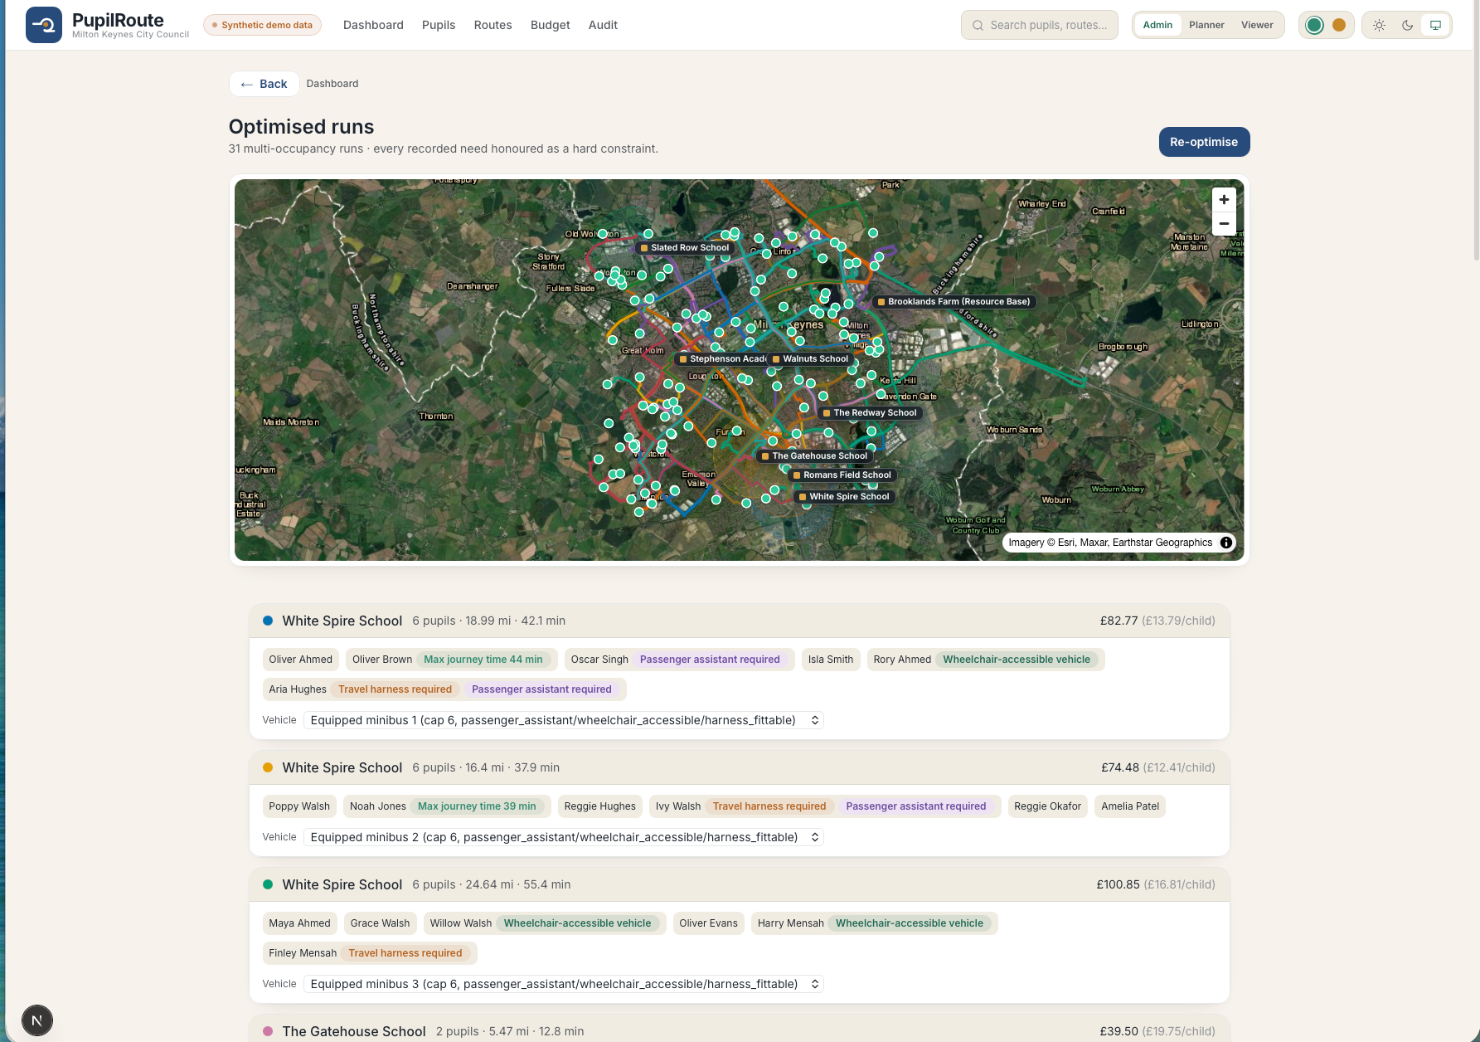Click the Synthetic demo data badge
Viewport: 1480px width, 1042px height.
tap(262, 25)
